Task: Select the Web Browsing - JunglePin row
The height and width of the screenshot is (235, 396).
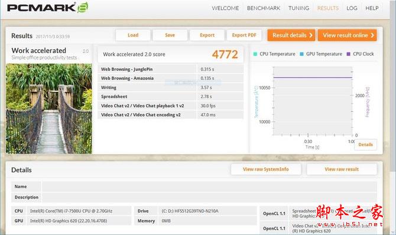Action: [x=170, y=69]
